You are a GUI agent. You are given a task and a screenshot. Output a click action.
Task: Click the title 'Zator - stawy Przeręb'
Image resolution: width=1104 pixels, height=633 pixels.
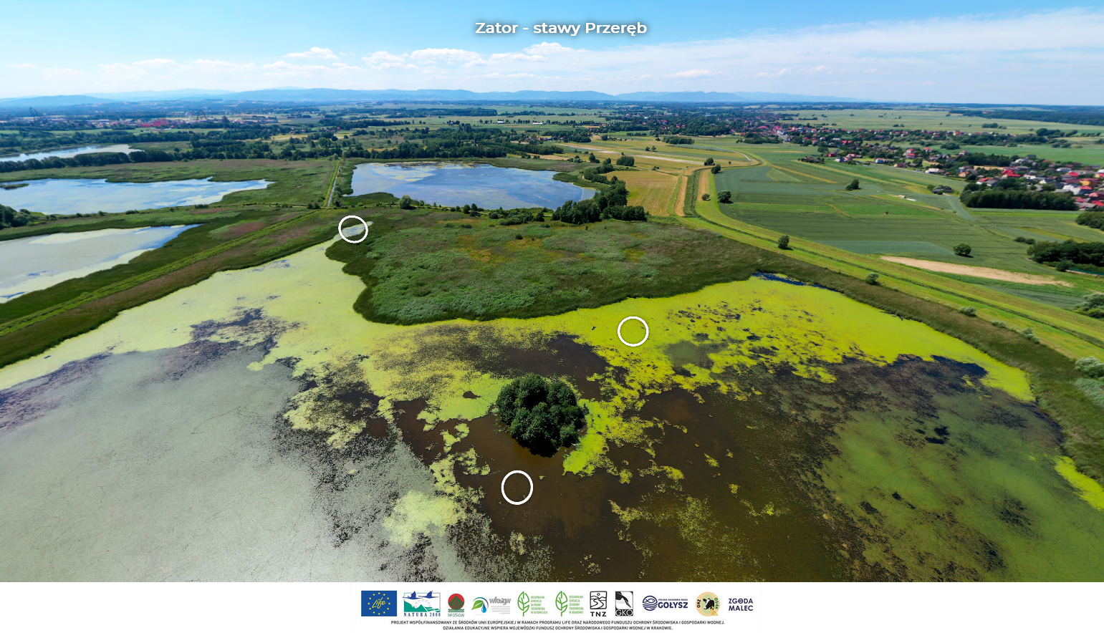(x=561, y=28)
